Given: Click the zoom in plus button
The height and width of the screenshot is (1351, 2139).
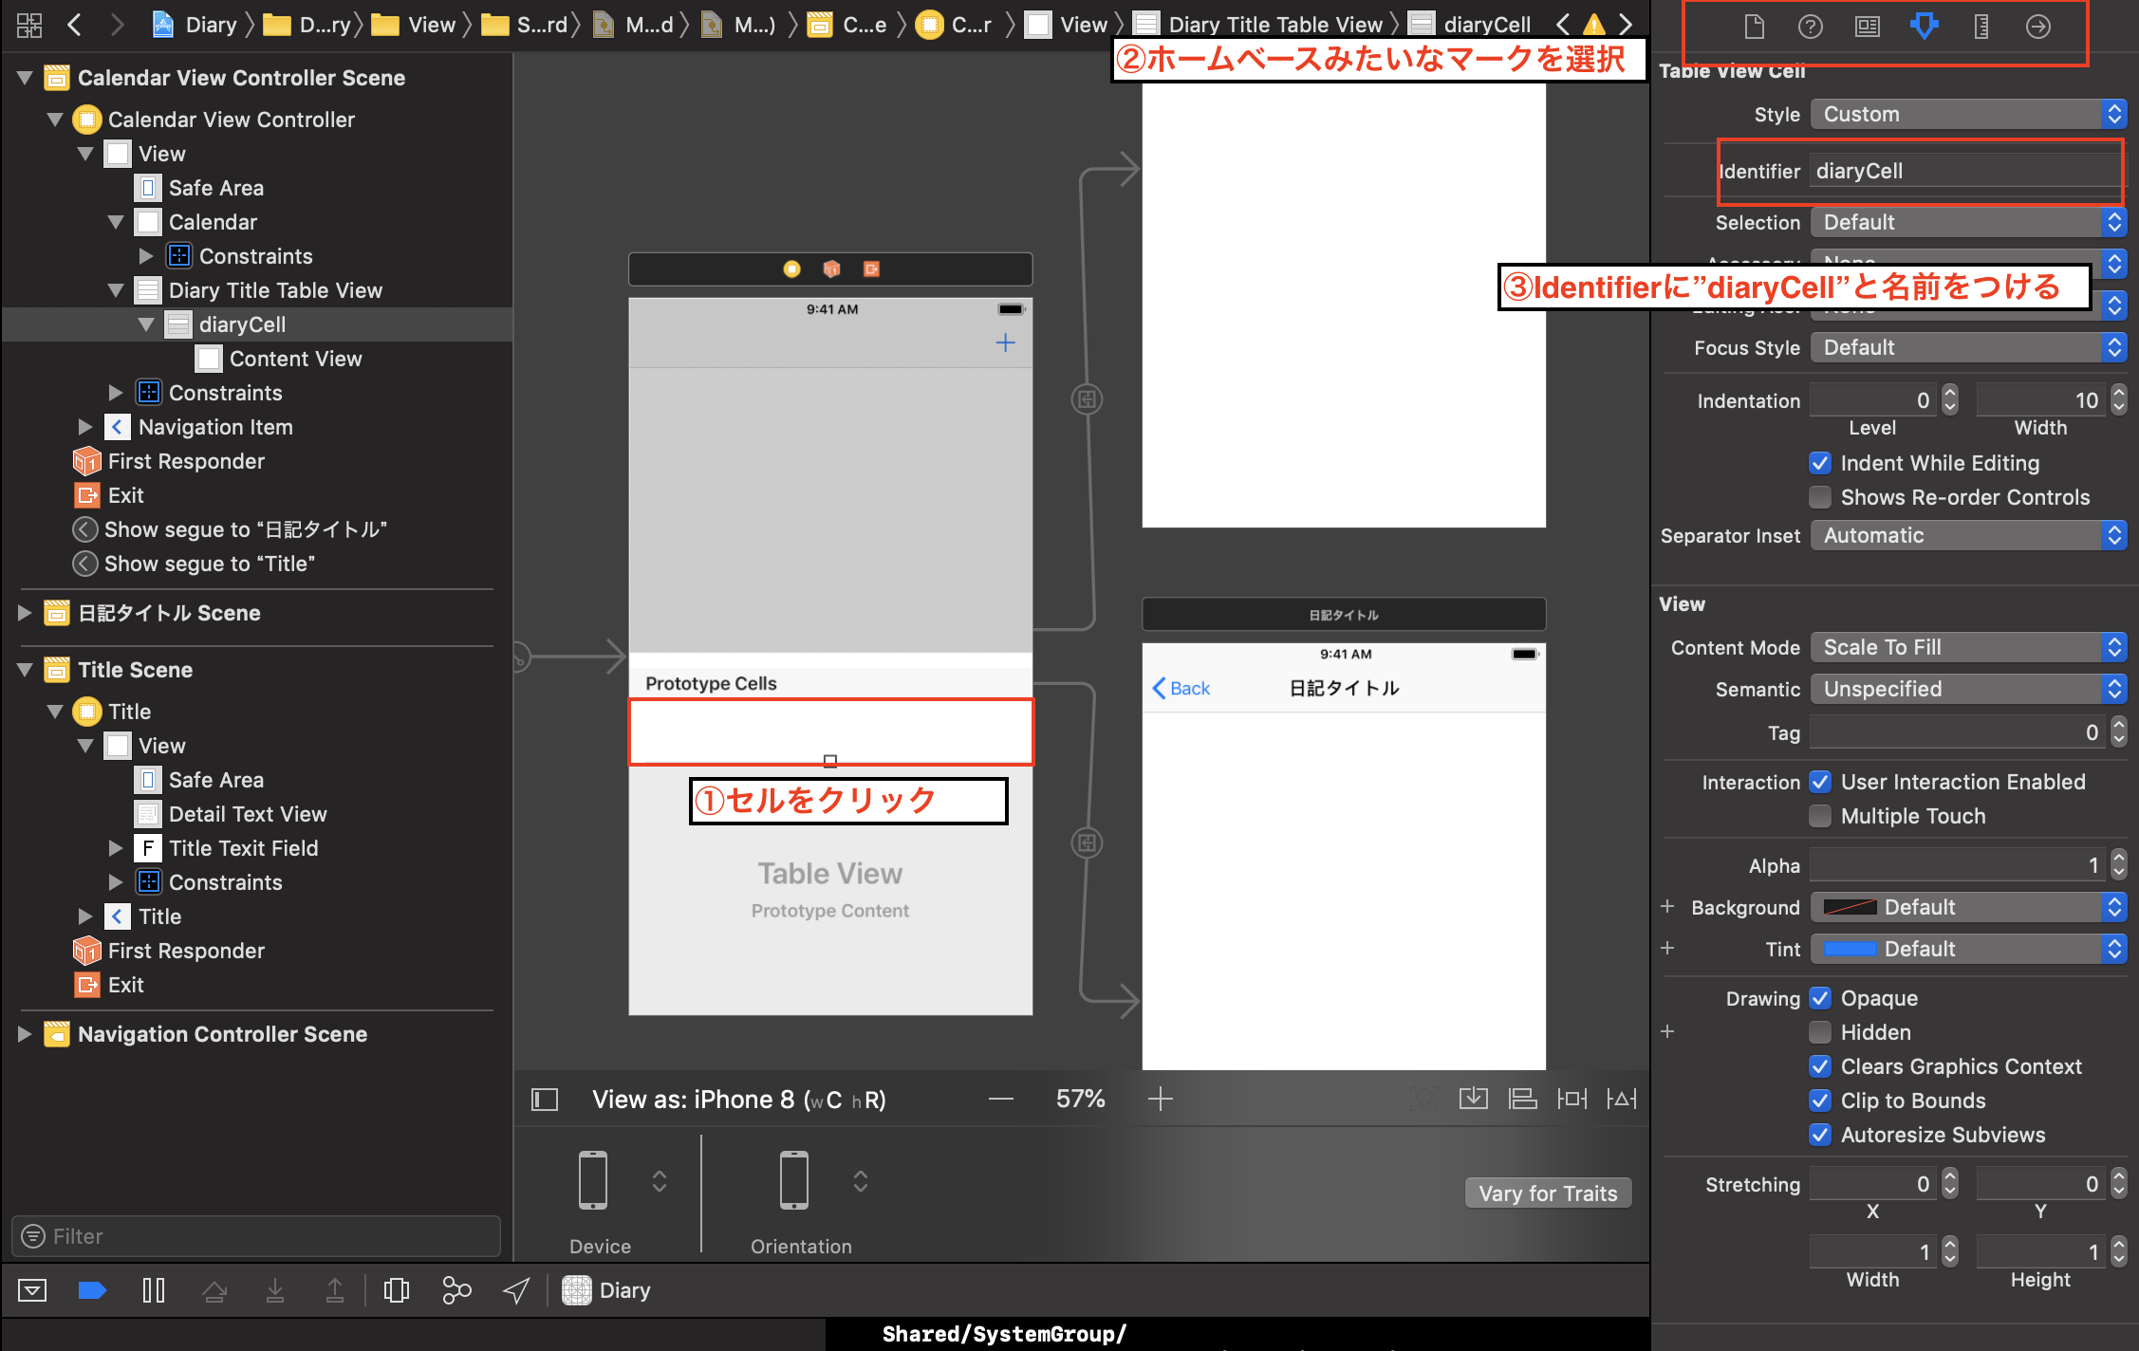Looking at the screenshot, I should [x=1160, y=1099].
